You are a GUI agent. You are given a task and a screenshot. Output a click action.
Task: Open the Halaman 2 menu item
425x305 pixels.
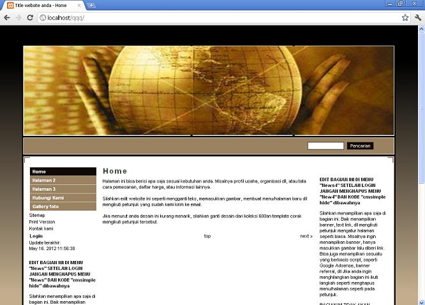tap(63, 180)
